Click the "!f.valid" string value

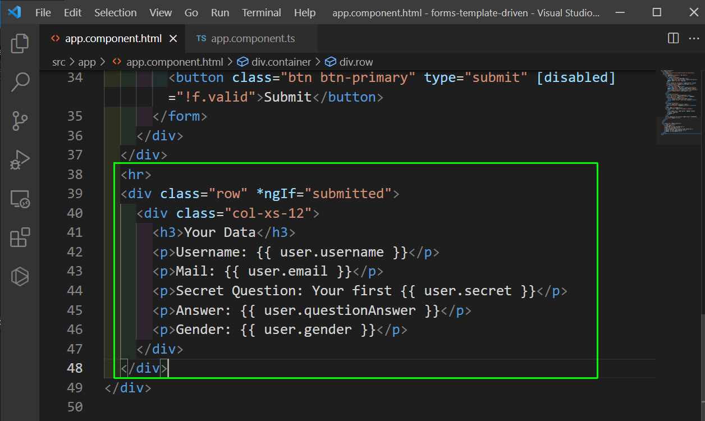click(216, 97)
